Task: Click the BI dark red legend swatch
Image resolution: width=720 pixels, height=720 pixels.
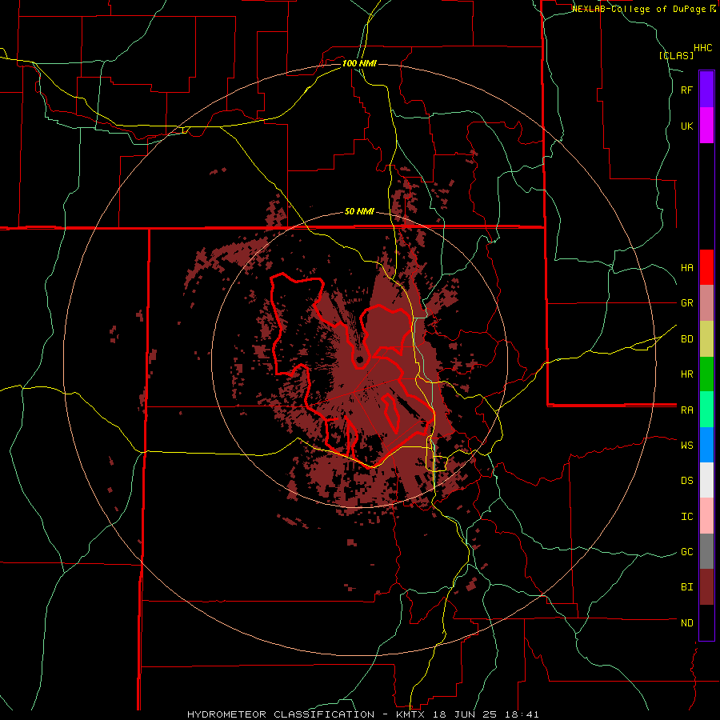Action: coord(706,587)
